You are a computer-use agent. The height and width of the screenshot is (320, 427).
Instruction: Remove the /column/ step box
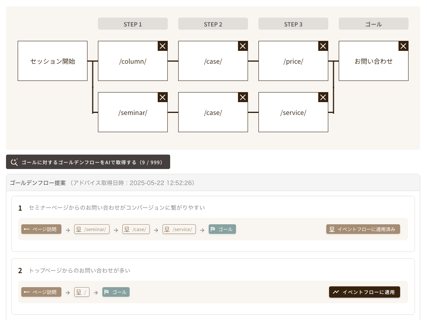point(163,46)
